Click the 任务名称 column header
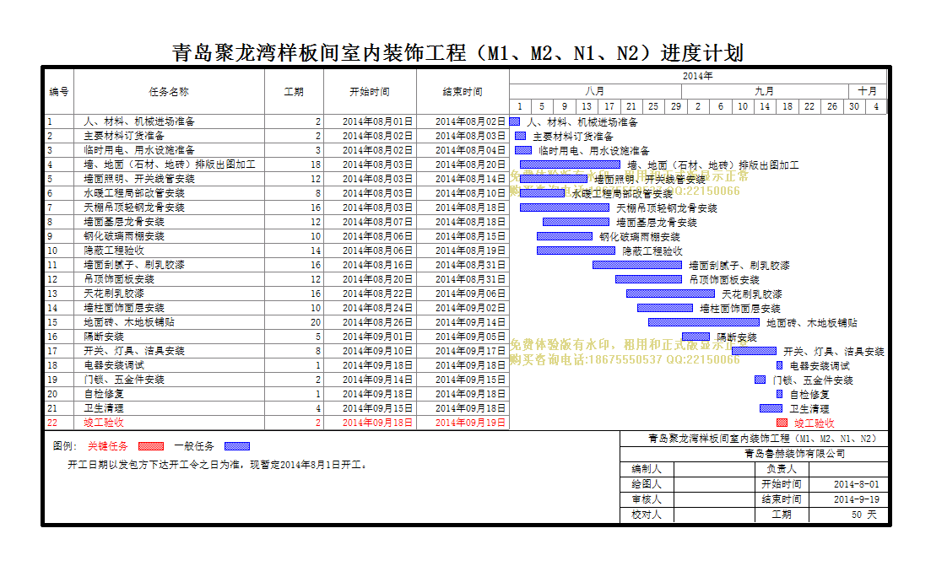931x566 pixels. click(169, 91)
